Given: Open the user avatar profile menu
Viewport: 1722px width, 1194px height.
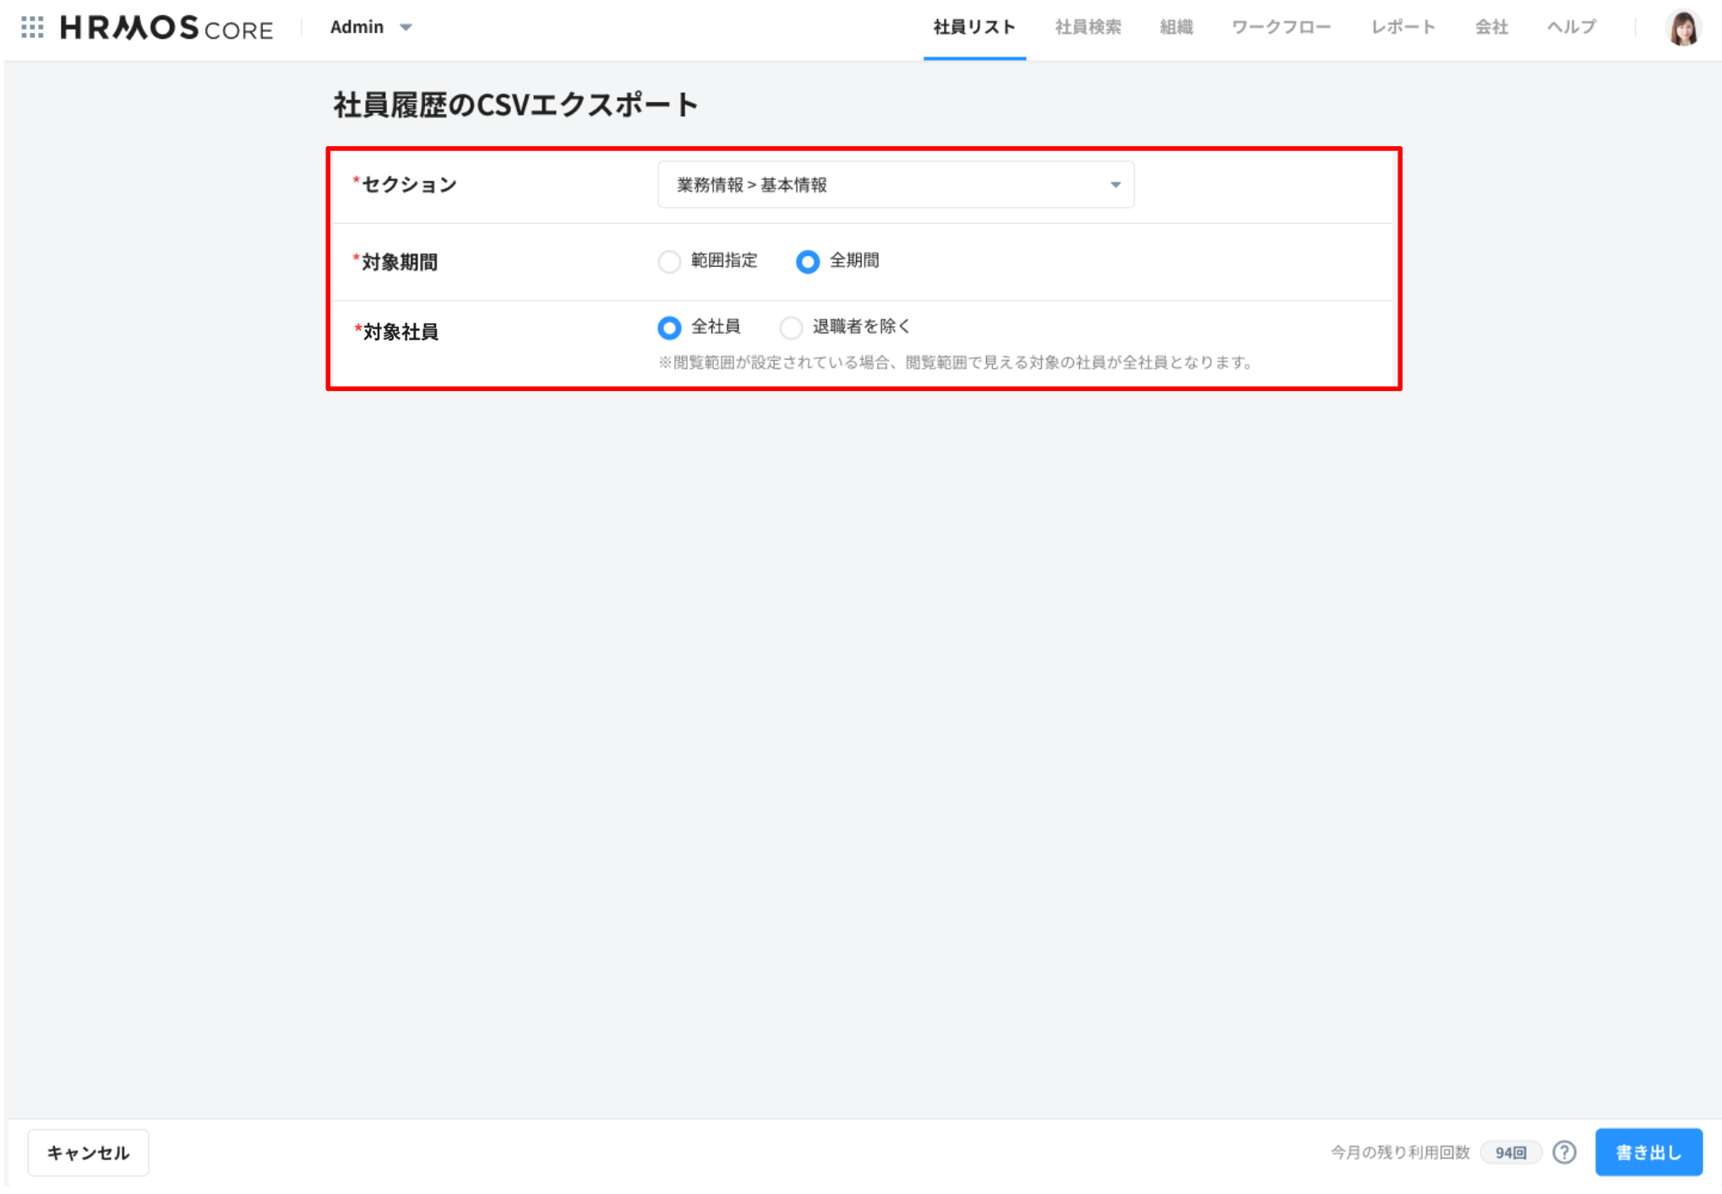Looking at the screenshot, I should click(1683, 28).
